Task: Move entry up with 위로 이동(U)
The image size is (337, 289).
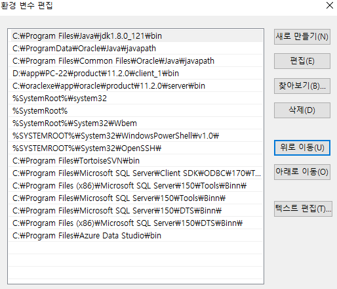Action: point(302,148)
